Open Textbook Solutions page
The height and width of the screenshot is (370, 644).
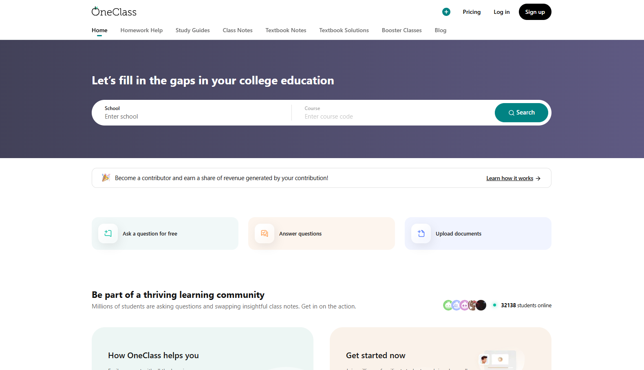(x=344, y=30)
